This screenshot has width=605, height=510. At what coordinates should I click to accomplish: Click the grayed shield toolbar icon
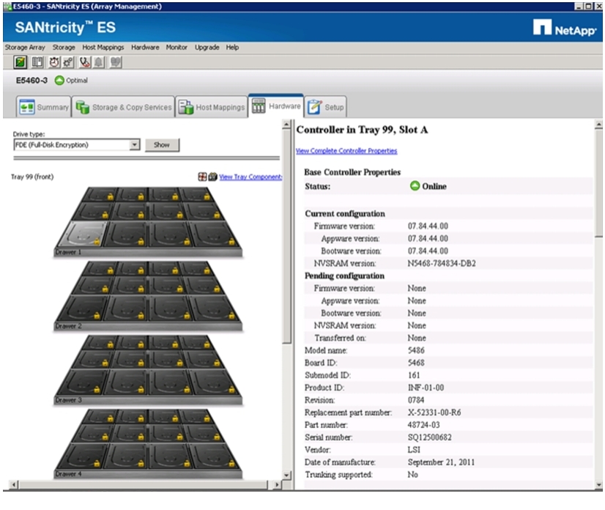[x=116, y=62]
